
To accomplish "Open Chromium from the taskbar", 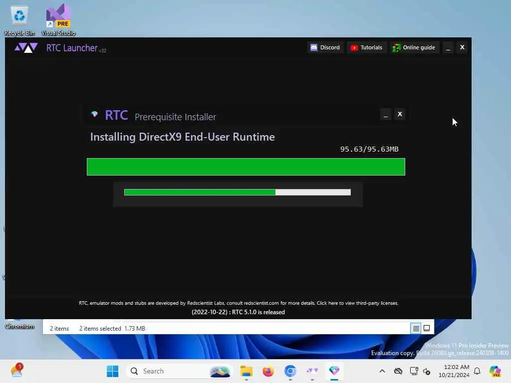I will coord(290,371).
